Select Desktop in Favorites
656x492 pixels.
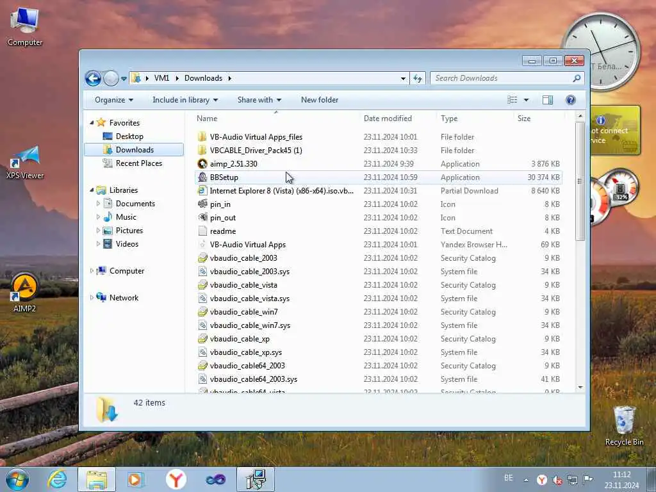[x=129, y=136]
